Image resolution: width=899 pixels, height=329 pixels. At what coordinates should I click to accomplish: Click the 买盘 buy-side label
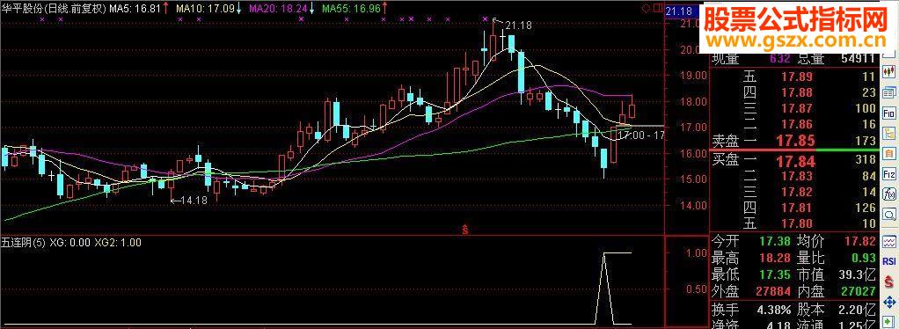tap(726, 160)
